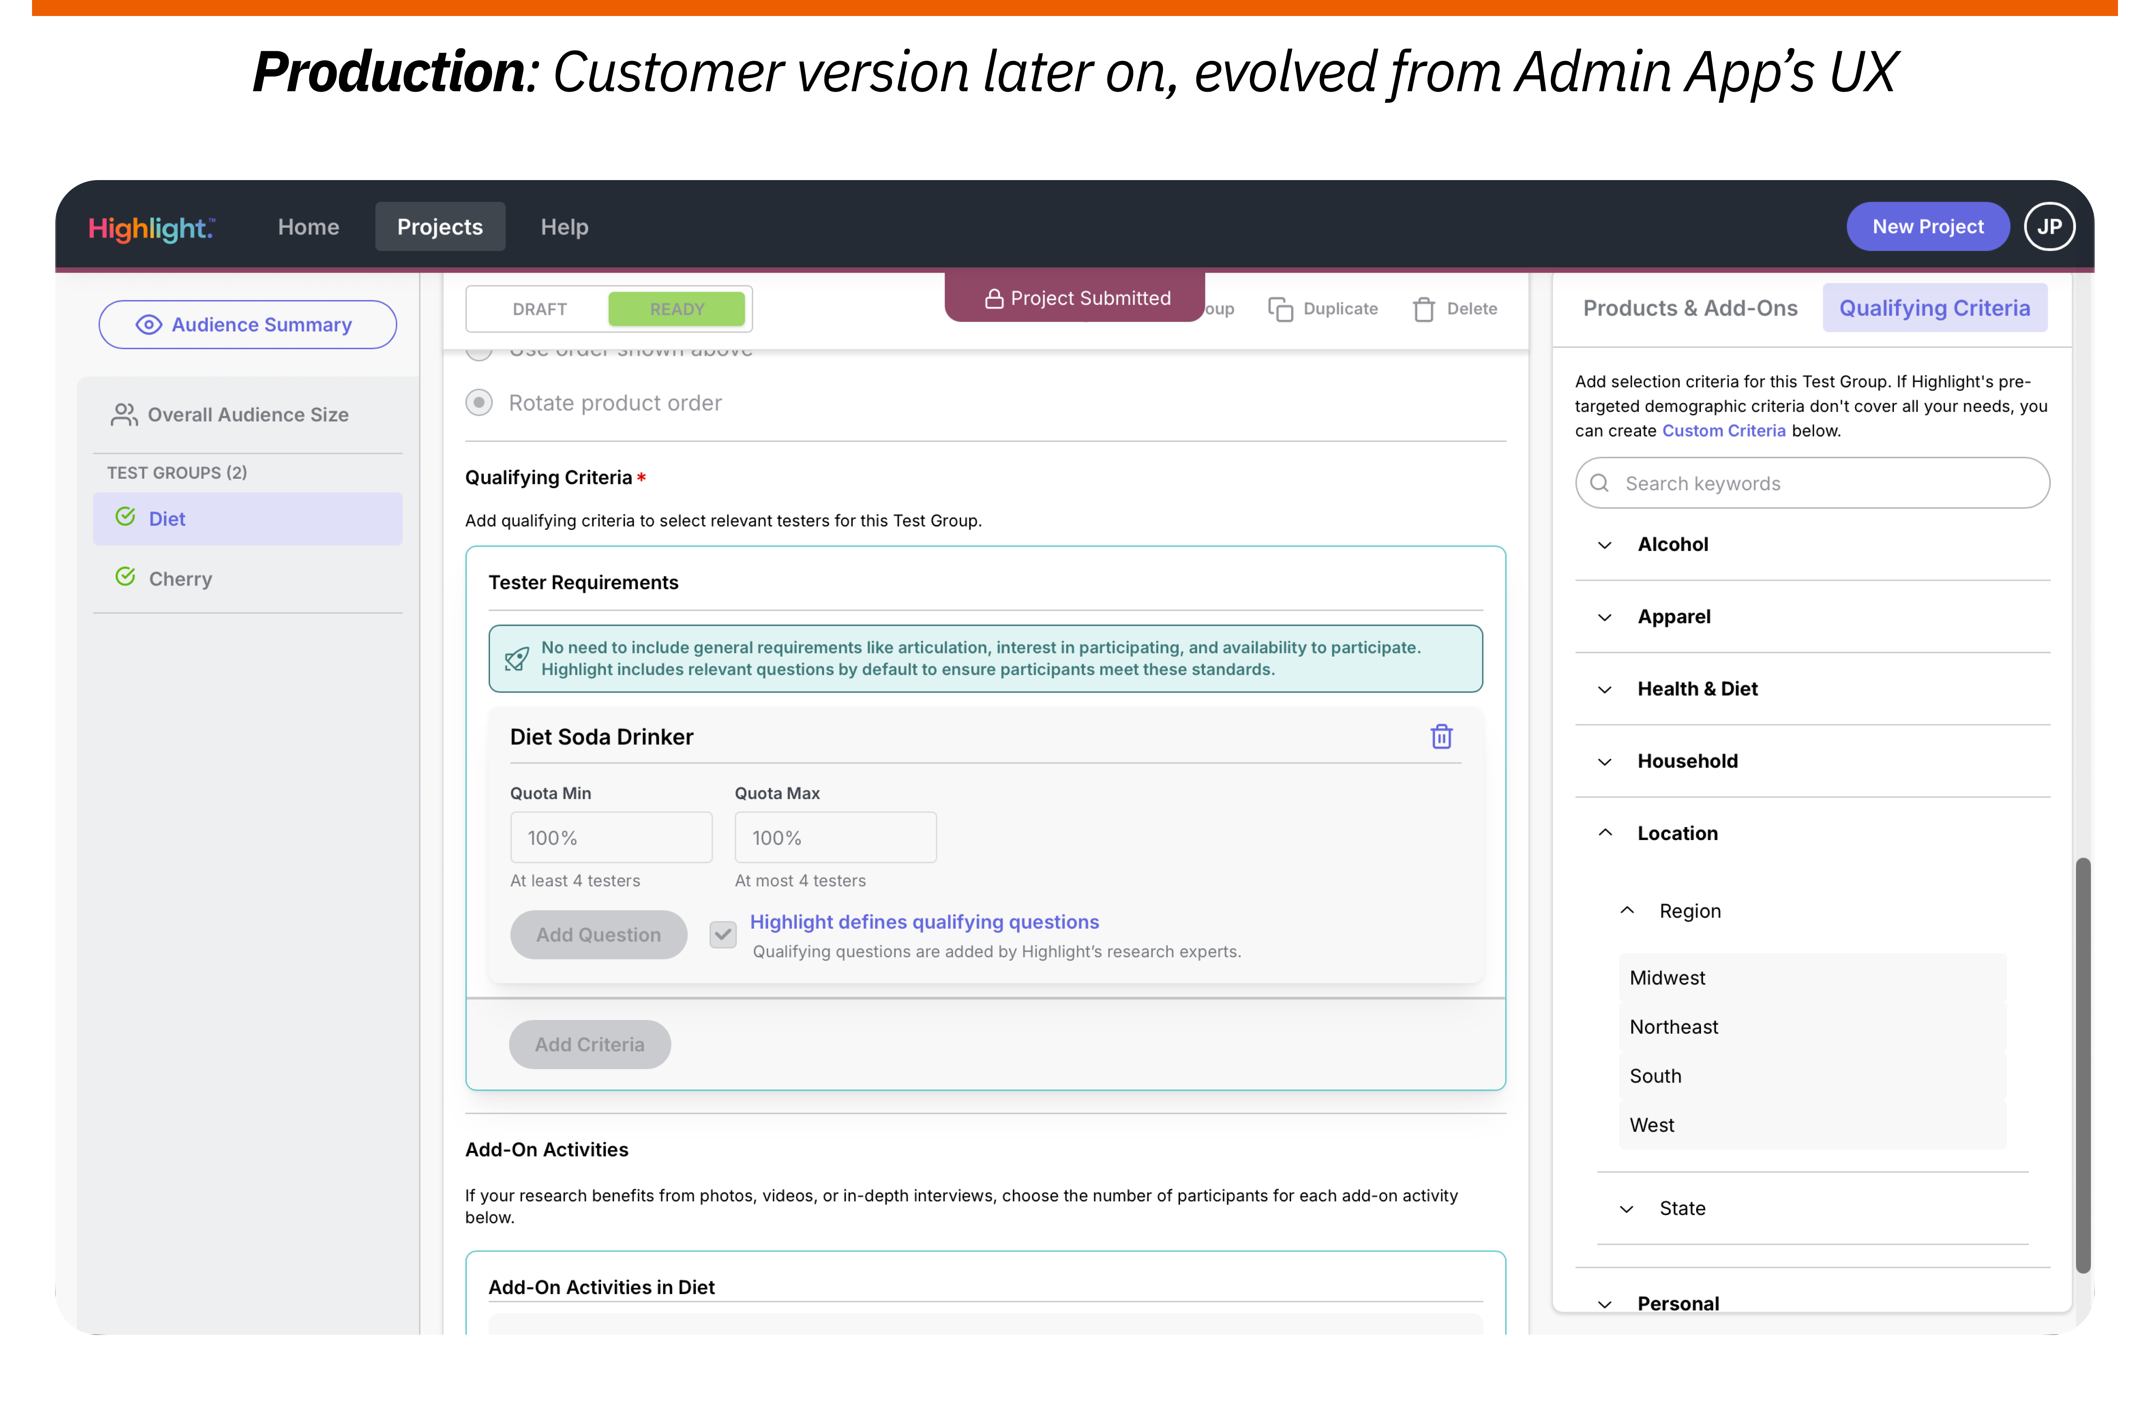This screenshot has width=2150, height=1403.
Task: Select the Cherry test group
Action: [x=247, y=578]
